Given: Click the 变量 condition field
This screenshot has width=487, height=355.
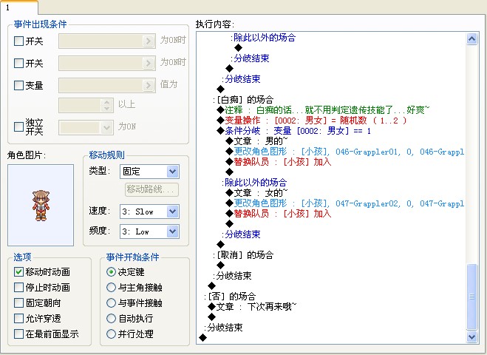Looking at the screenshot, I should [107, 86].
